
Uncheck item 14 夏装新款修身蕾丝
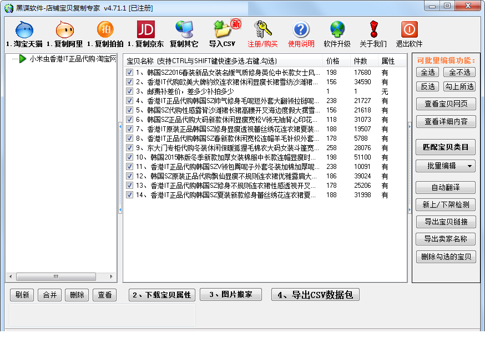point(130,195)
